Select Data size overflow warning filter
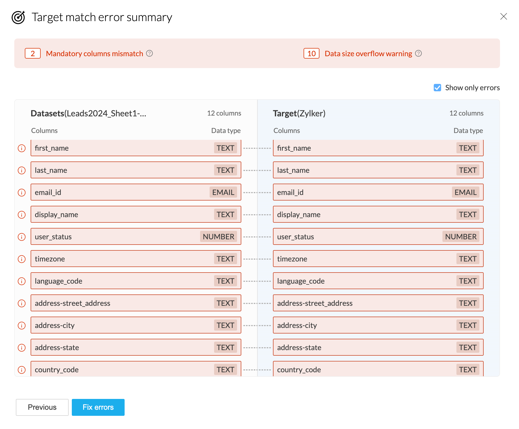The height and width of the screenshot is (429, 519). click(368, 54)
